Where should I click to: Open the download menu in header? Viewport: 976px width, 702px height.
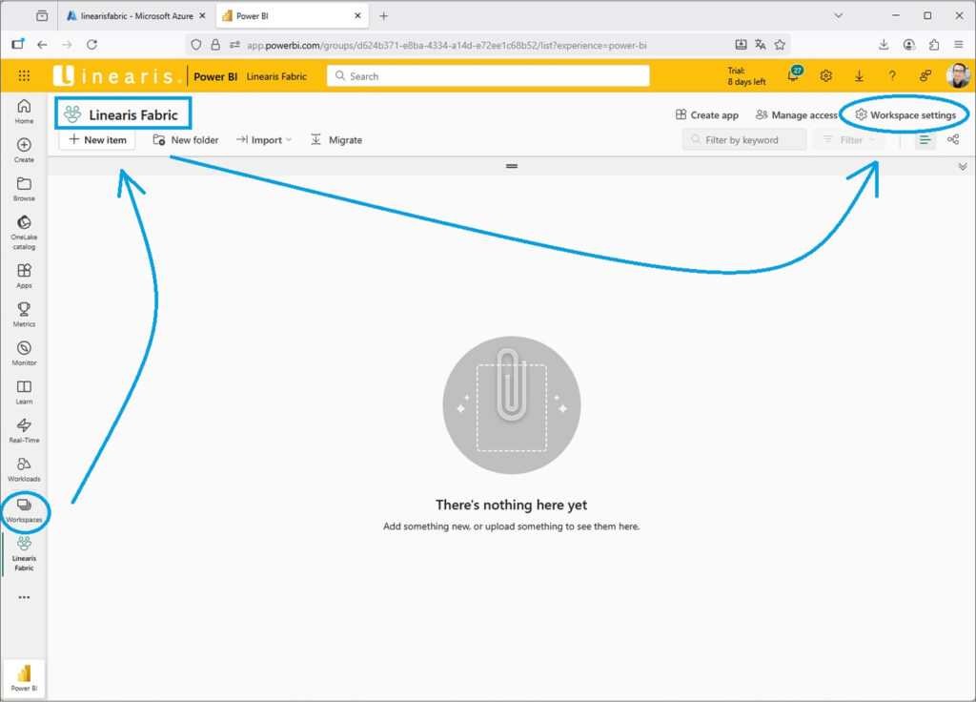click(x=859, y=76)
